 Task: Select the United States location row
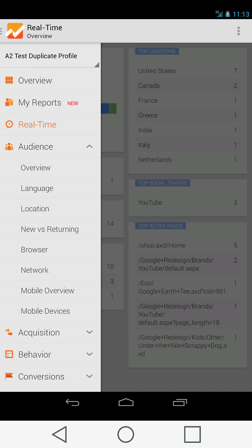pos(188,71)
